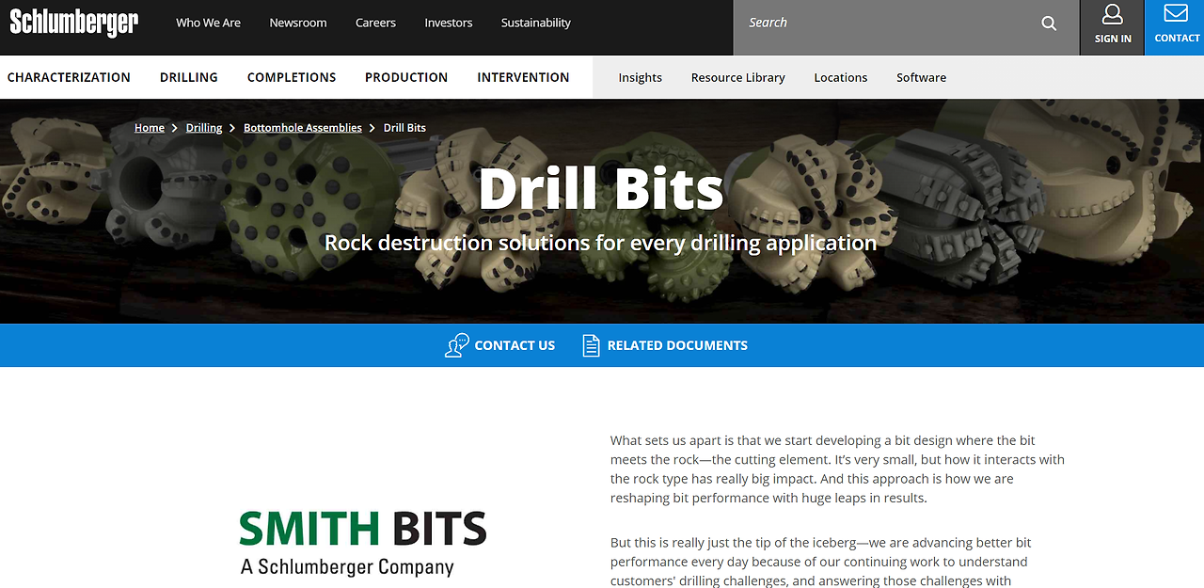Click Bottomhole Assemblies breadcrumb link

click(303, 128)
